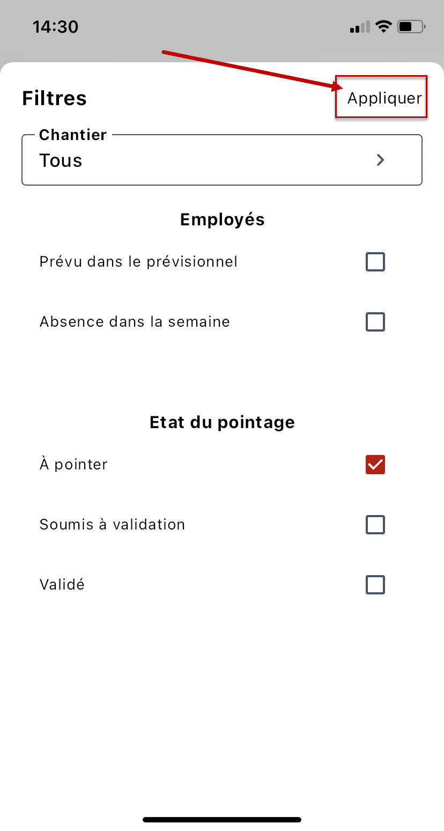Tap the À pointer label text
This screenshot has width=444, height=831.
point(73,465)
